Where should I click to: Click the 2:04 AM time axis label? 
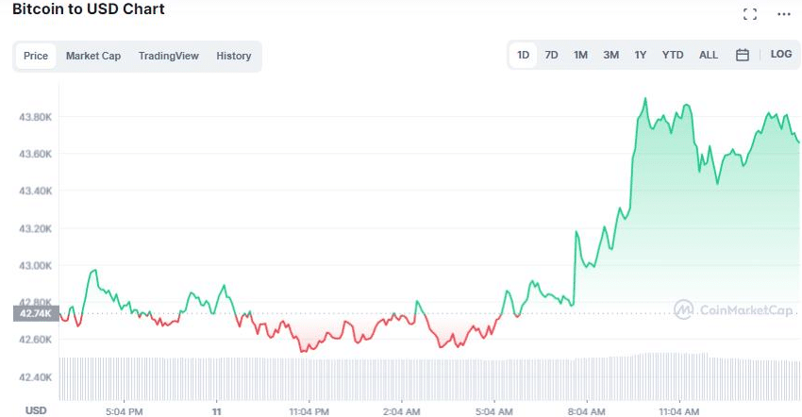(x=402, y=411)
